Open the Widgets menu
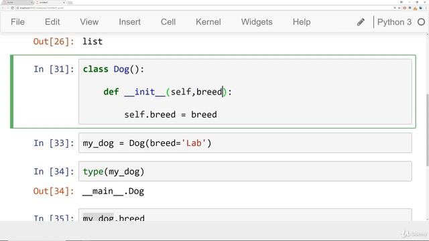This screenshot has height=241, width=429. 257,22
